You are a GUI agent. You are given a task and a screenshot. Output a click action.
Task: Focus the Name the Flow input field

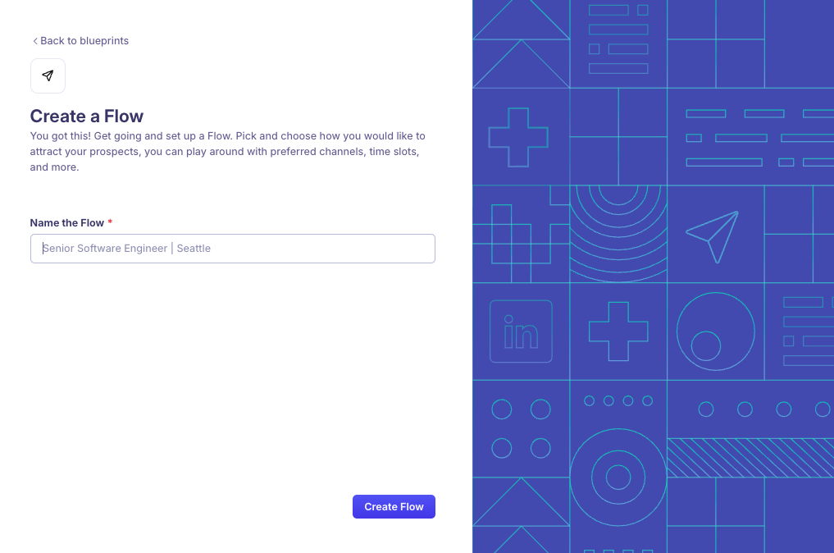point(233,249)
